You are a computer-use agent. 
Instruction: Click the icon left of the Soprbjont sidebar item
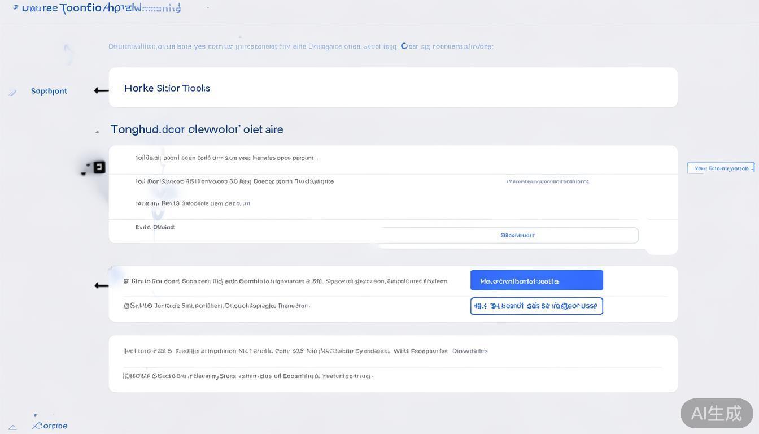(x=12, y=92)
